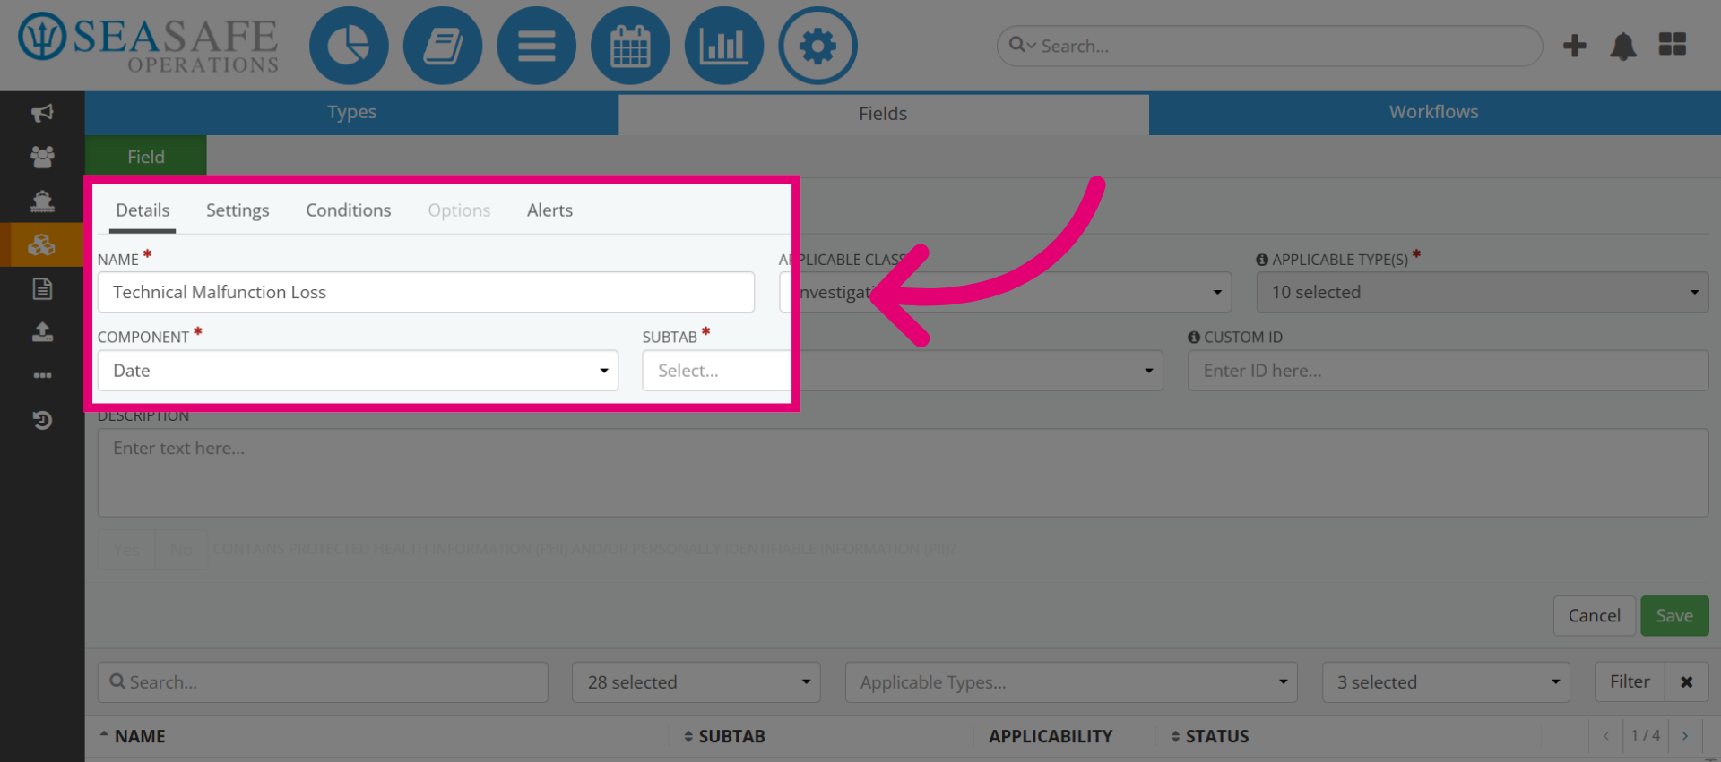Click the Description text area

click(904, 473)
